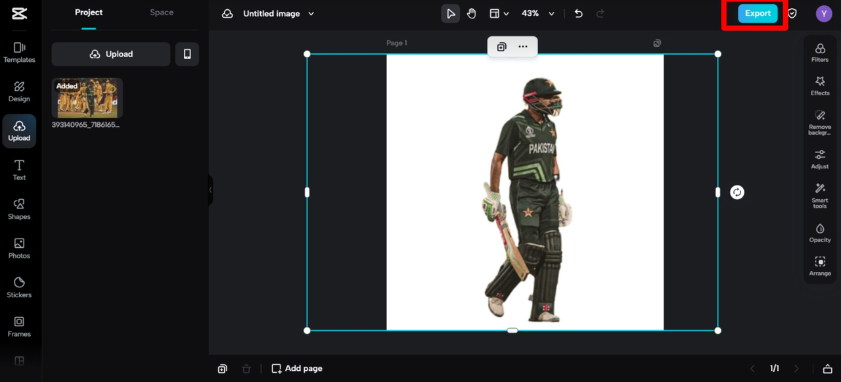This screenshot has width=841, height=382.
Task: Click the Upload button
Action: pyautogui.click(x=111, y=54)
